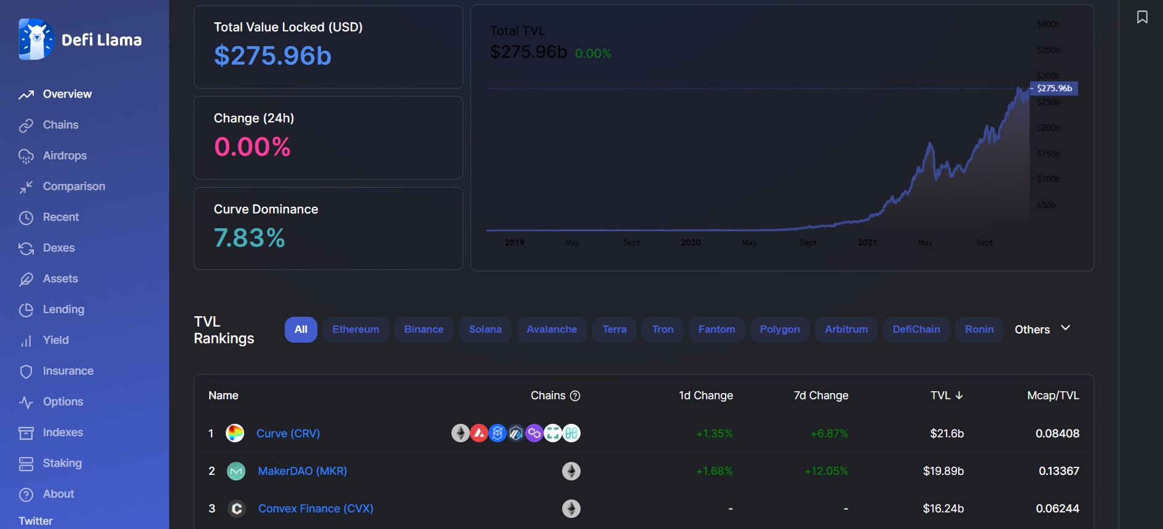Image resolution: width=1163 pixels, height=529 pixels.
Task: Click the first chain icon in Curve row
Action: [461, 433]
